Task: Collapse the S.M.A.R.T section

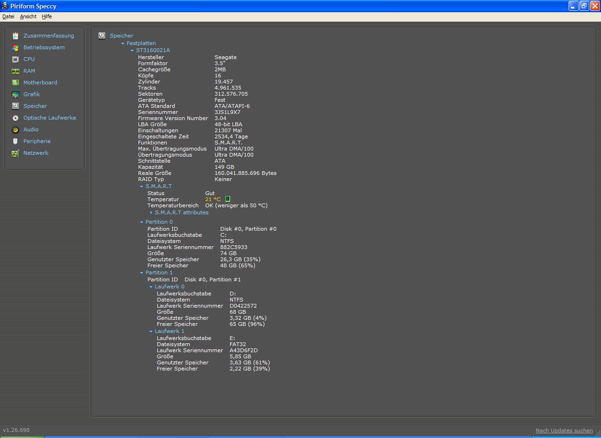Action: point(141,186)
